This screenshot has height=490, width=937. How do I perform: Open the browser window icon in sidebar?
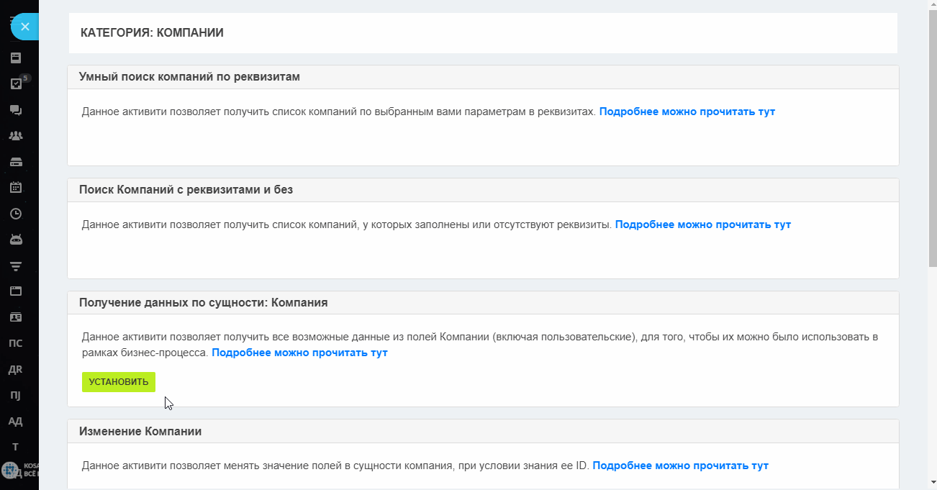pos(15,291)
